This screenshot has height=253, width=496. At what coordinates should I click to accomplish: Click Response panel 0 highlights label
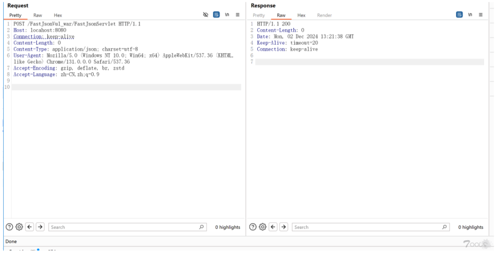(x=471, y=227)
